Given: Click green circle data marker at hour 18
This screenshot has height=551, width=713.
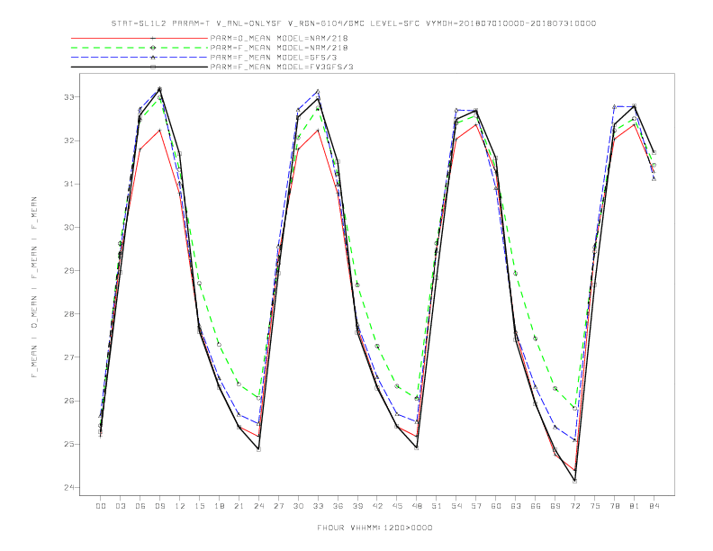Looking at the screenshot, I should (x=219, y=345).
